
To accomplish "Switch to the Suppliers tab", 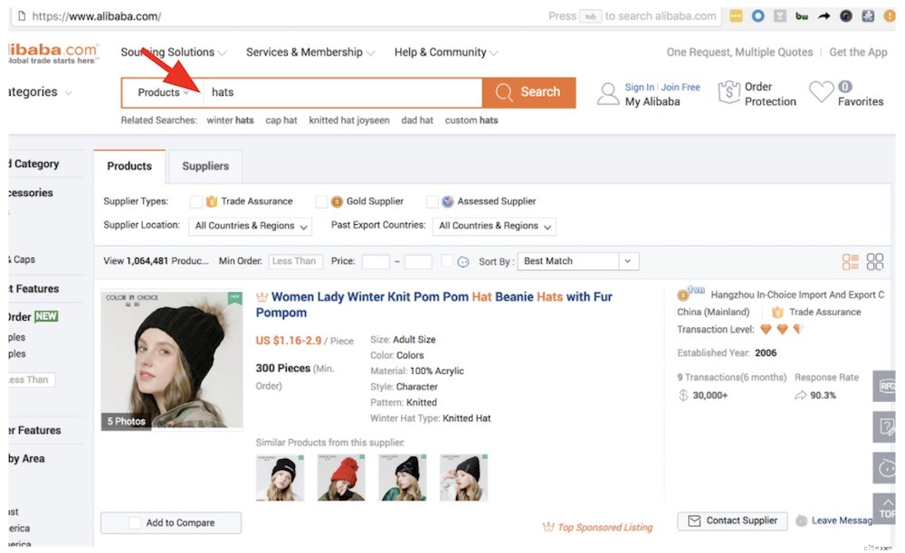I will [x=205, y=166].
